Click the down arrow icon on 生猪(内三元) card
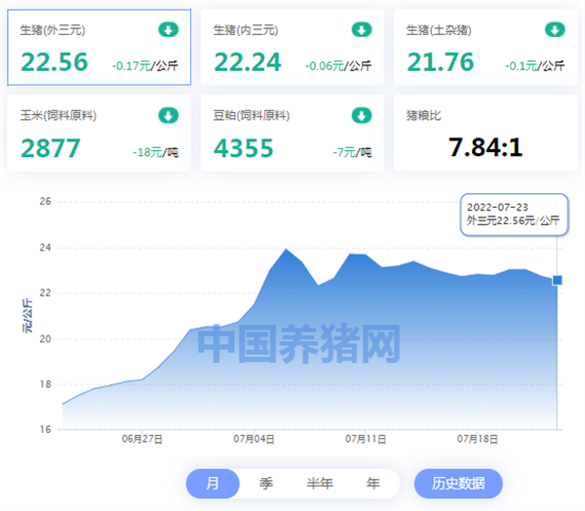585x511 pixels. (x=362, y=30)
